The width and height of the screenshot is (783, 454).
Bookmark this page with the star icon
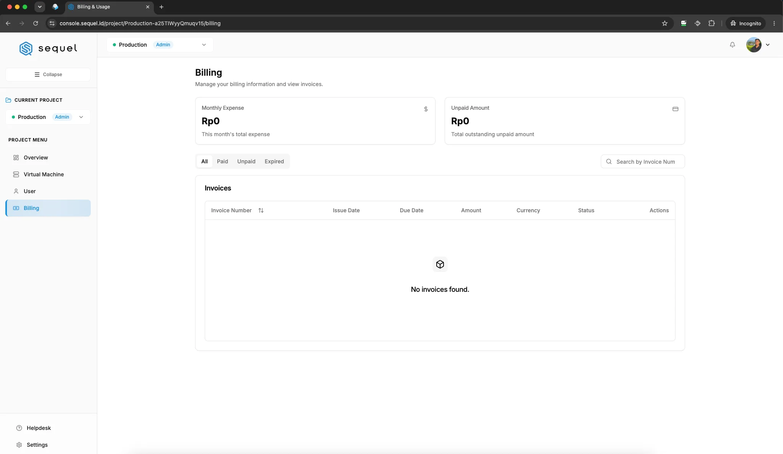coord(665,23)
